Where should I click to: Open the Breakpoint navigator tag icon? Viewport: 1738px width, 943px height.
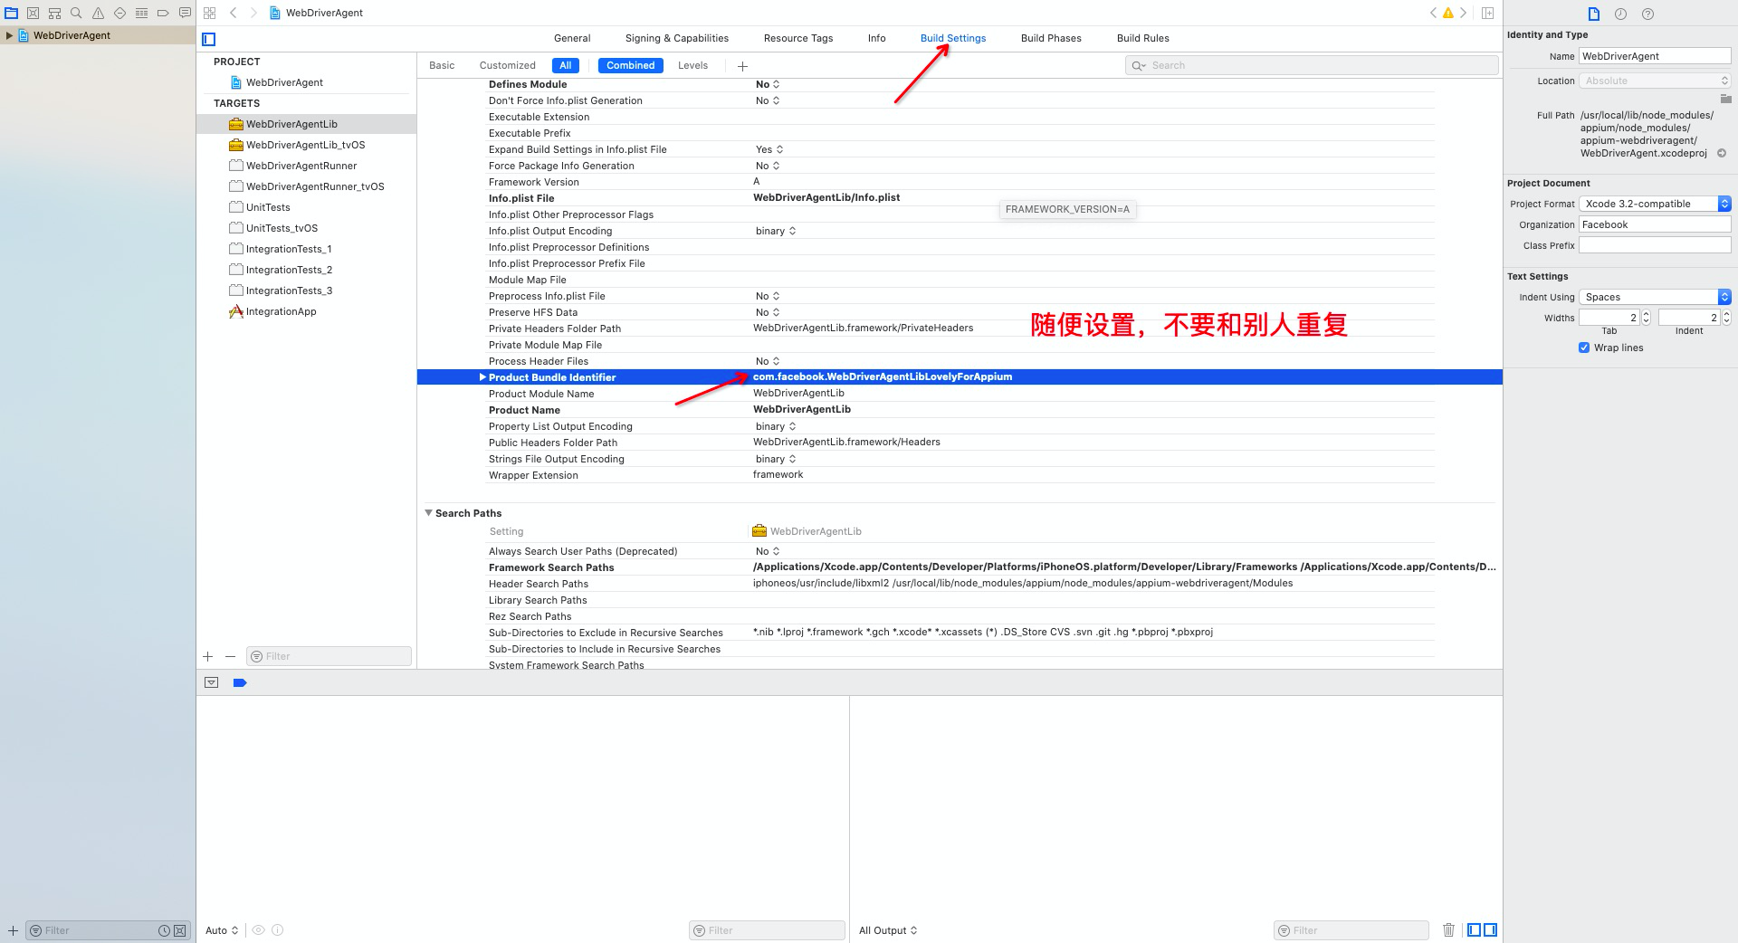[163, 13]
